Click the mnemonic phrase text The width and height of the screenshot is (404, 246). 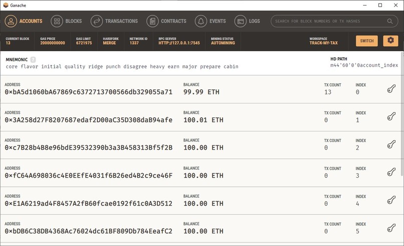(122, 67)
